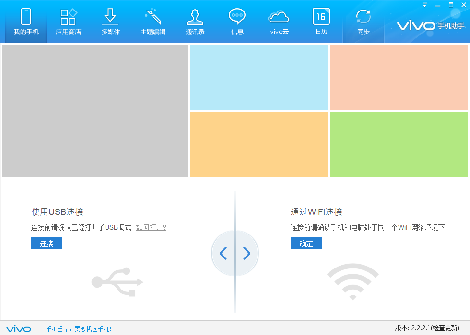The width and height of the screenshot is (470, 335).
Task: Click the text 连接前请确认已经打开了USB调式
Action: (81, 228)
